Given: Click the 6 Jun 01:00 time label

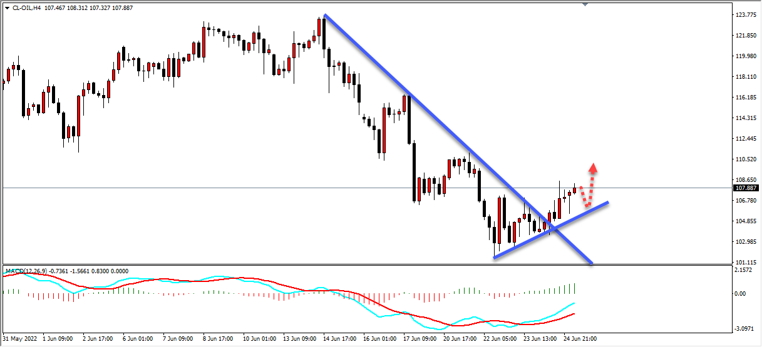Looking at the screenshot, I should [138, 339].
